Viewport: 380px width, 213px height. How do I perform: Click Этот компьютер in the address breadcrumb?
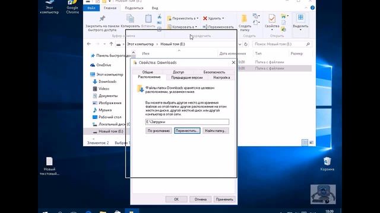(140, 44)
